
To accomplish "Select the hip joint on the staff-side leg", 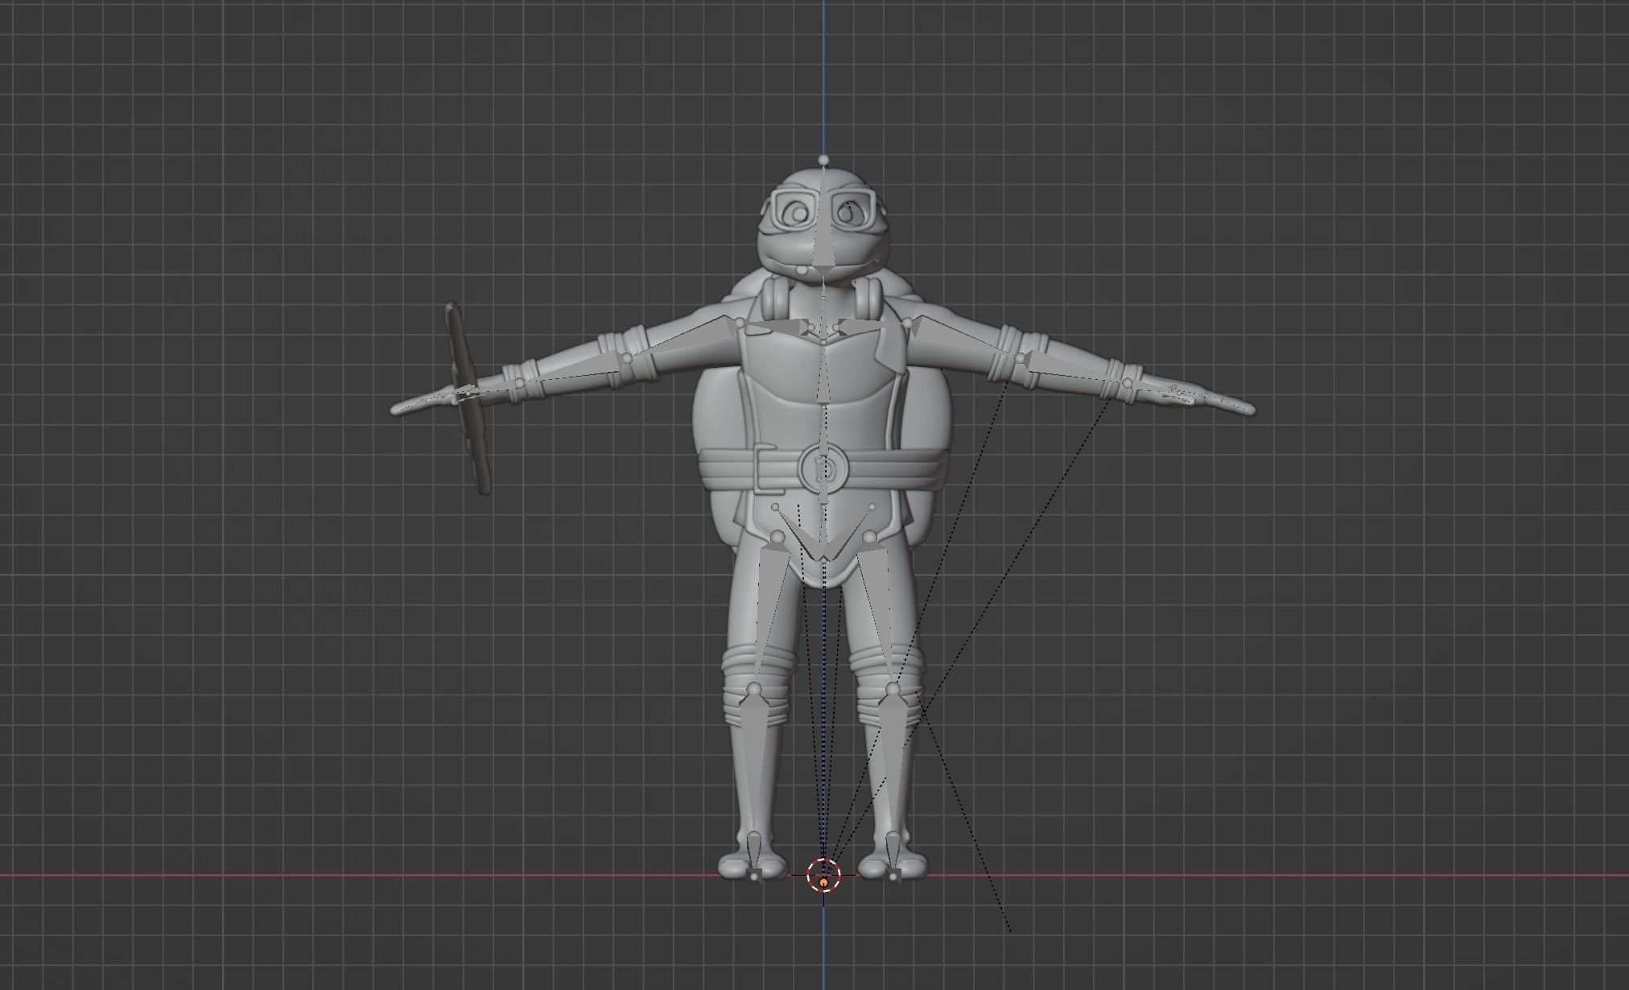I will click(x=777, y=537).
